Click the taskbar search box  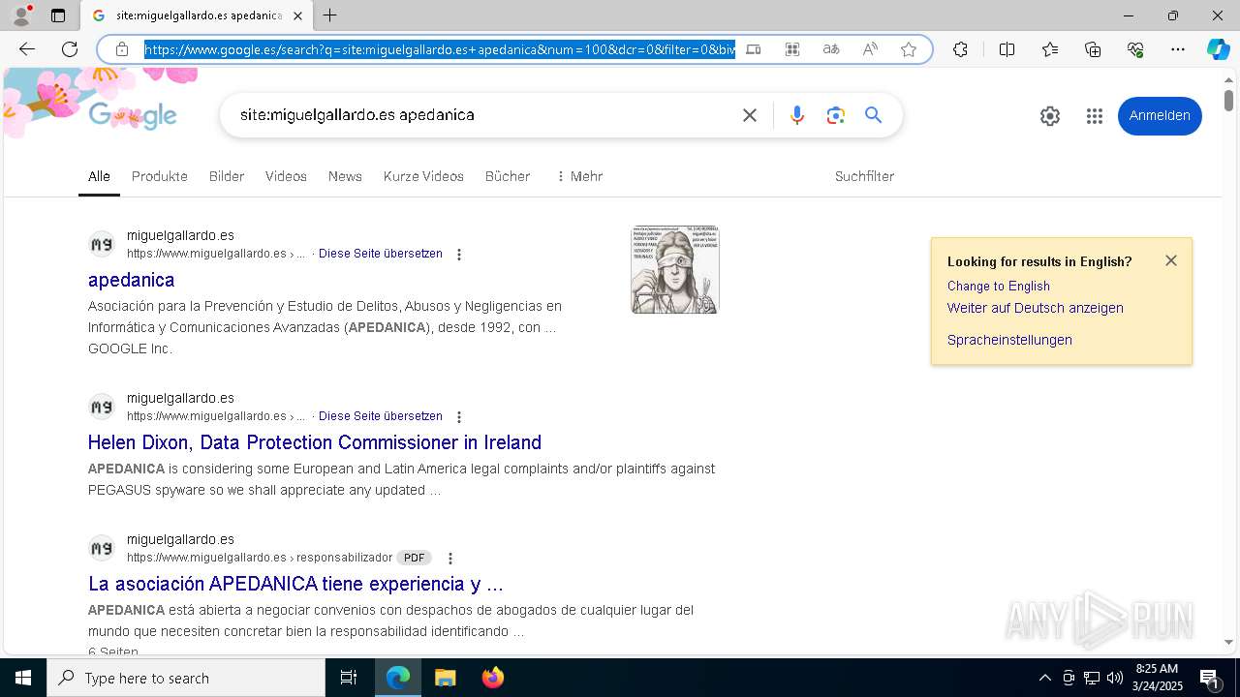[186, 678]
